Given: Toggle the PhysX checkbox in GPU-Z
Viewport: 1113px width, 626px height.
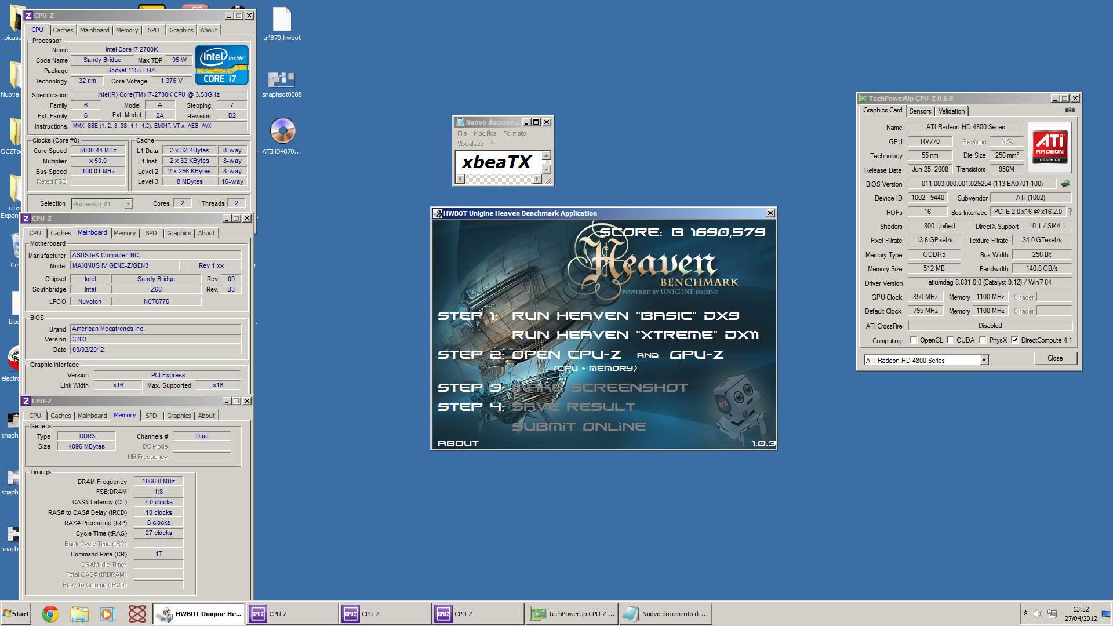Looking at the screenshot, I should [x=983, y=340].
